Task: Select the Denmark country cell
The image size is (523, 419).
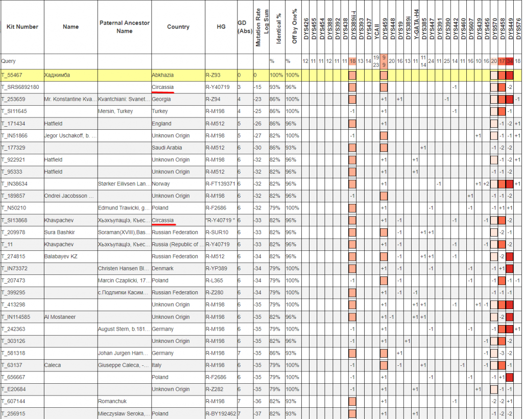Action: tap(162, 268)
